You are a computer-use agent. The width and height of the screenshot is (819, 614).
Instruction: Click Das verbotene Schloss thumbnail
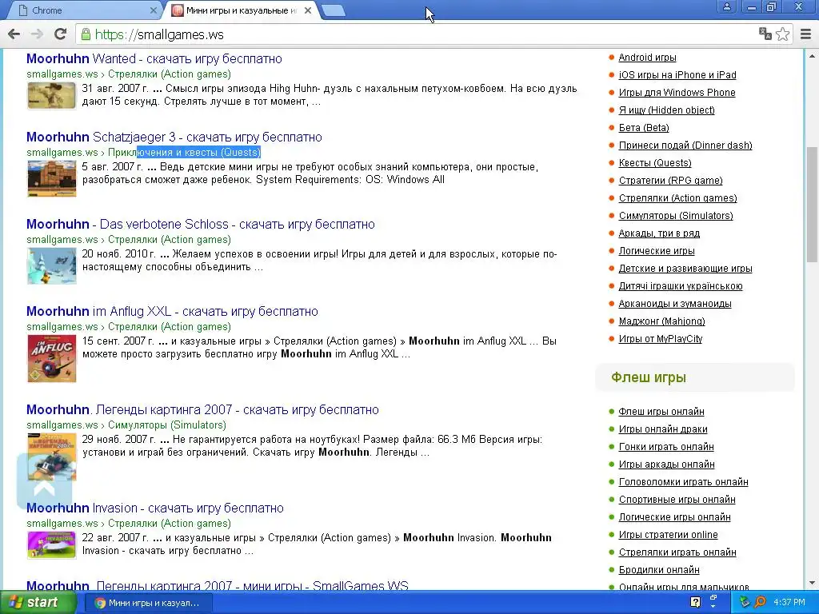point(52,265)
